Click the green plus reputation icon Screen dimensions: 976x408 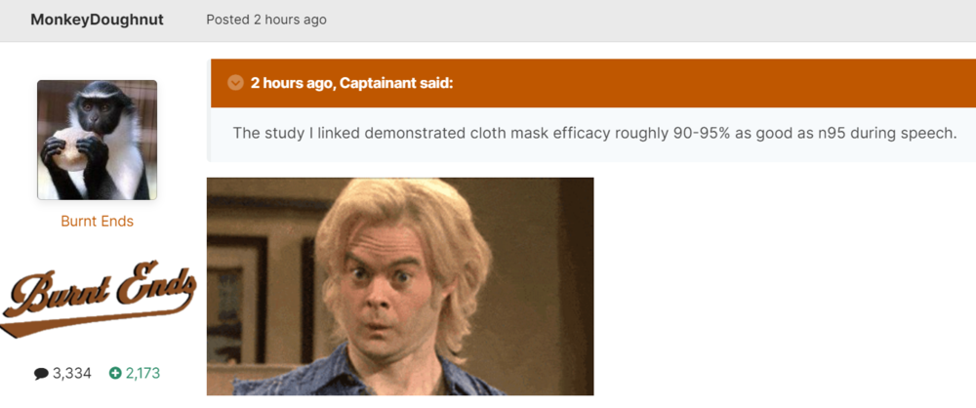click(x=115, y=373)
